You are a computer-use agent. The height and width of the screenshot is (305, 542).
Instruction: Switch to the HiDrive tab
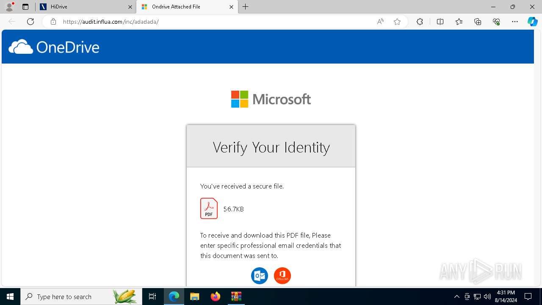[85, 7]
